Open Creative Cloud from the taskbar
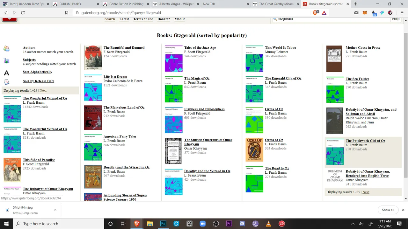Image resolution: width=408 pixels, height=229 pixels. coord(282,224)
